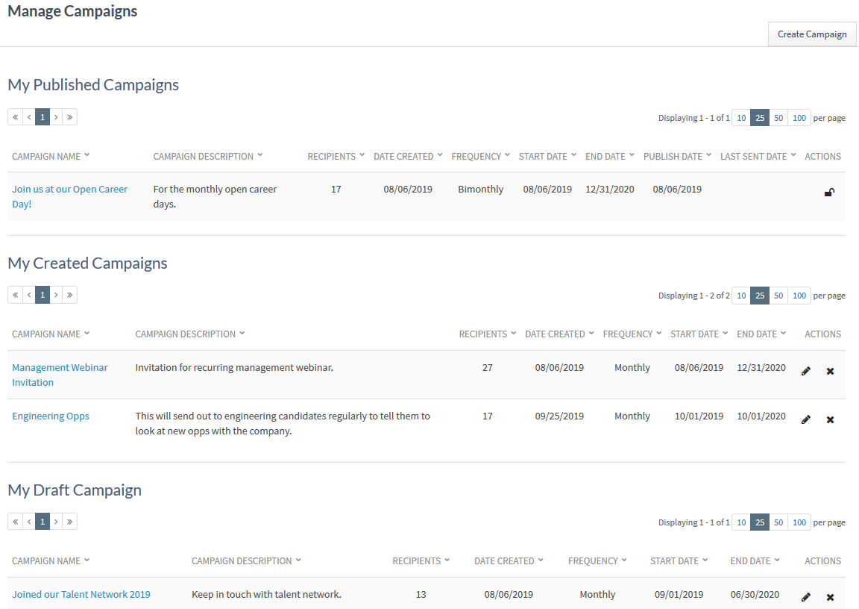Edit the Engineering Opps campaign

tap(805, 419)
